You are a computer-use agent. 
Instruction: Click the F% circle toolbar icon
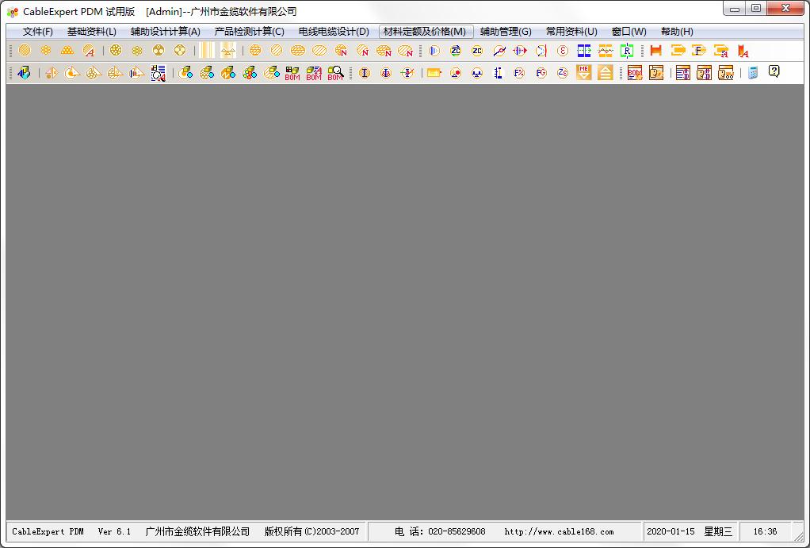coord(519,73)
